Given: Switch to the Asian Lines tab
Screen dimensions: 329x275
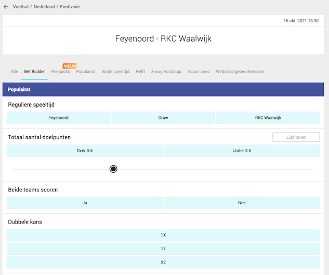Looking at the screenshot, I should pos(199,72).
